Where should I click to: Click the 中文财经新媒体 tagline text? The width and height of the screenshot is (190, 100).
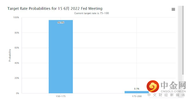(166, 95)
